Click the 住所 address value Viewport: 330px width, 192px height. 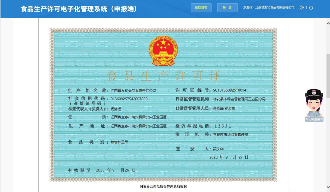[138, 117]
